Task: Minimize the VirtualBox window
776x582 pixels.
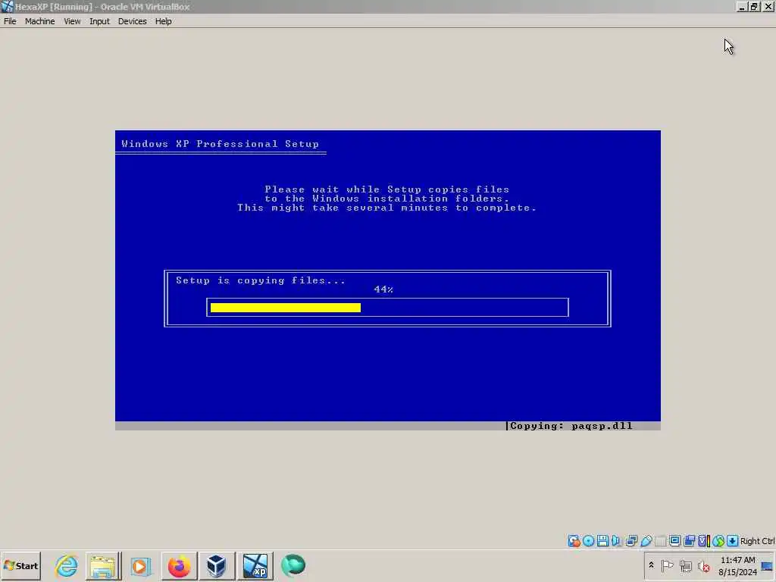Action: (x=741, y=6)
